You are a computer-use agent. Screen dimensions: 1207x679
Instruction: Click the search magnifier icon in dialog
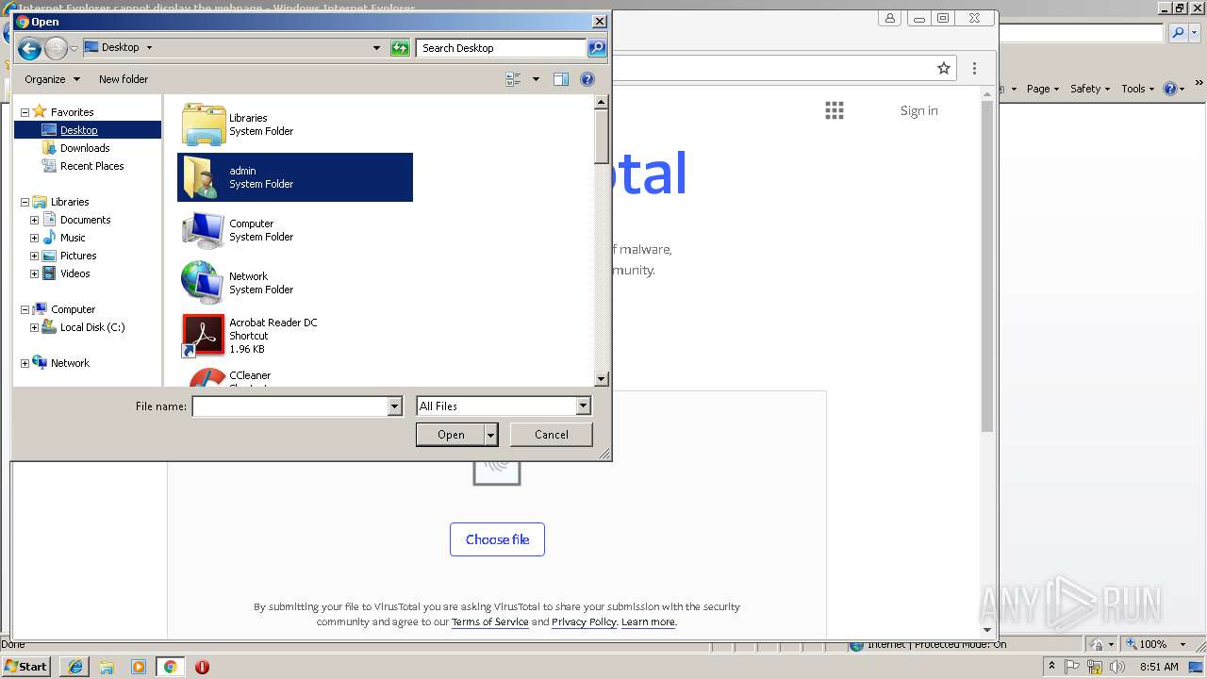tap(596, 48)
